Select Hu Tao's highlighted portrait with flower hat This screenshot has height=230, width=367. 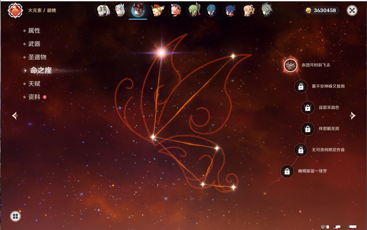coord(138,10)
